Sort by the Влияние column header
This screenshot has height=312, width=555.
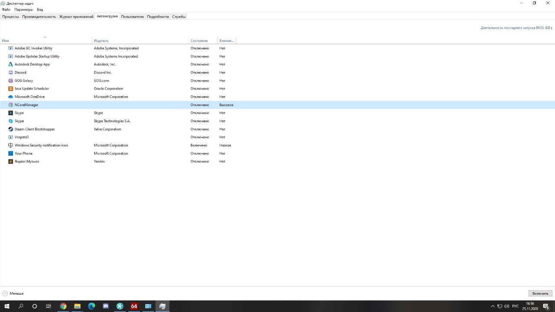coord(226,41)
